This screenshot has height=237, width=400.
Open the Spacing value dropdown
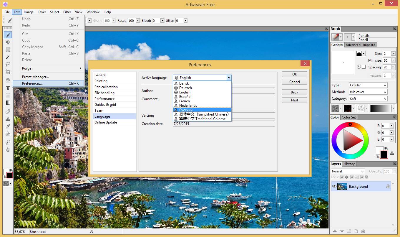393,67
